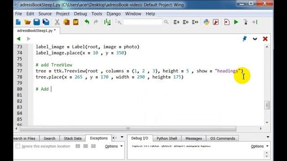Switch to the Stack Data tab
This screenshot has width=287, height=161.
tap(73, 138)
